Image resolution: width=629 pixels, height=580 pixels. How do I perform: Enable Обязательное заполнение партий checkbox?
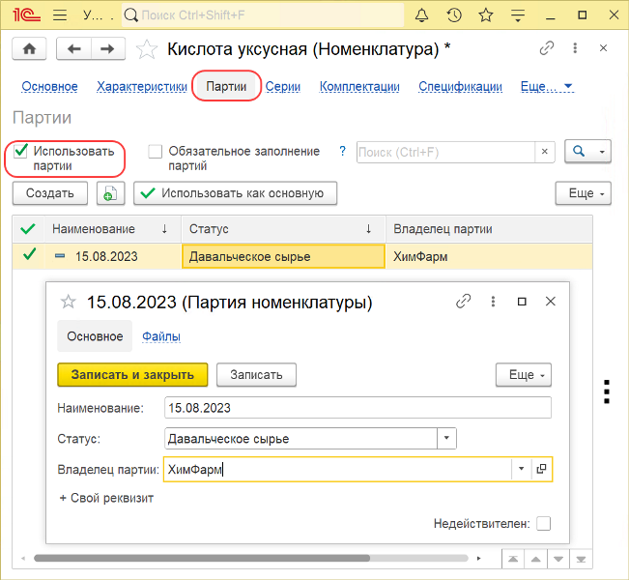pyautogui.click(x=156, y=152)
